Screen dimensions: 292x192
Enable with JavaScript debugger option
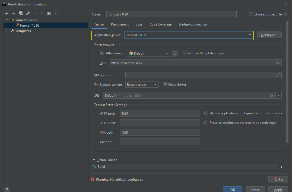(x=185, y=53)
